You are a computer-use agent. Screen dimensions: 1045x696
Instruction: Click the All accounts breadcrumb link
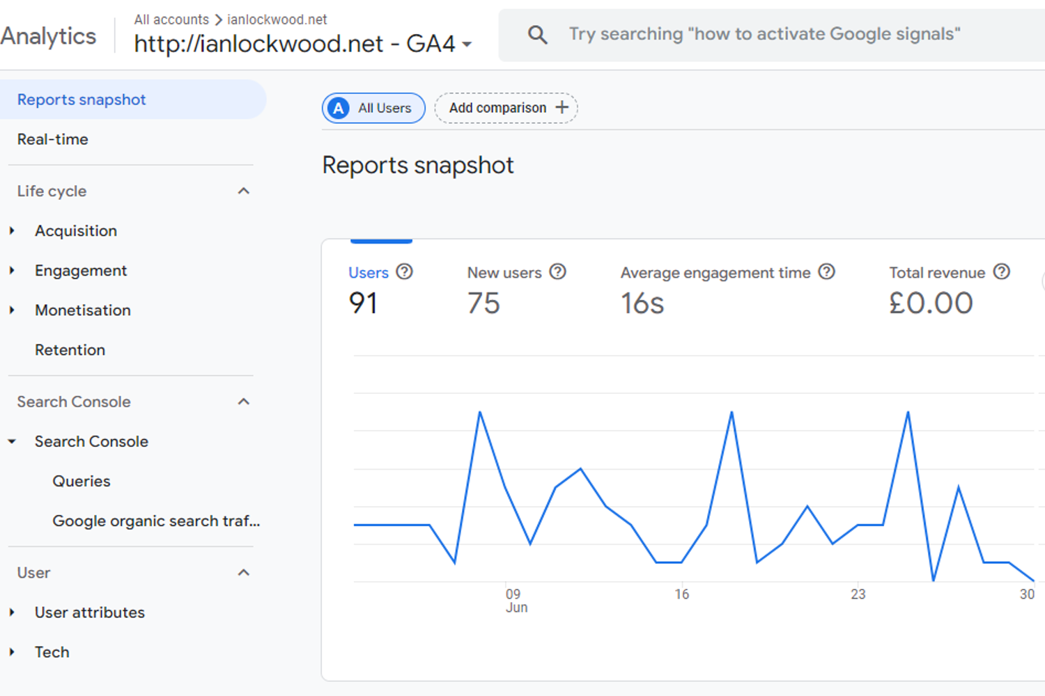pos(171,19)
